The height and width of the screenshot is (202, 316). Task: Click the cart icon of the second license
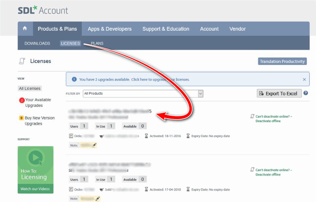[102, 189]
